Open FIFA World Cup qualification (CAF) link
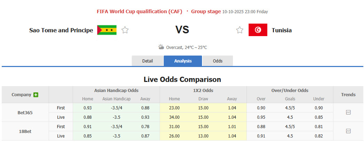364x142 pixels. [x=139, y=11]
